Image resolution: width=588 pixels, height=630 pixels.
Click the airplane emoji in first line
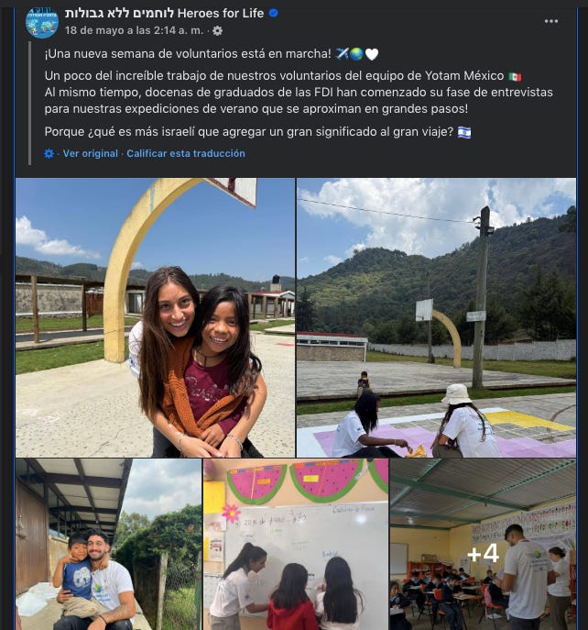(342, 54)
